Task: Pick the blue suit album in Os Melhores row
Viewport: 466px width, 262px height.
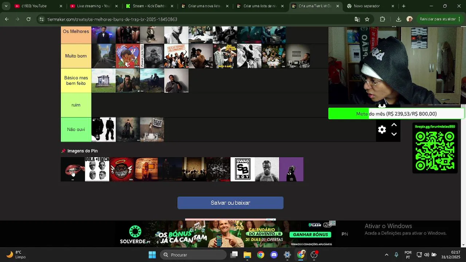Action: coord(103,35)
